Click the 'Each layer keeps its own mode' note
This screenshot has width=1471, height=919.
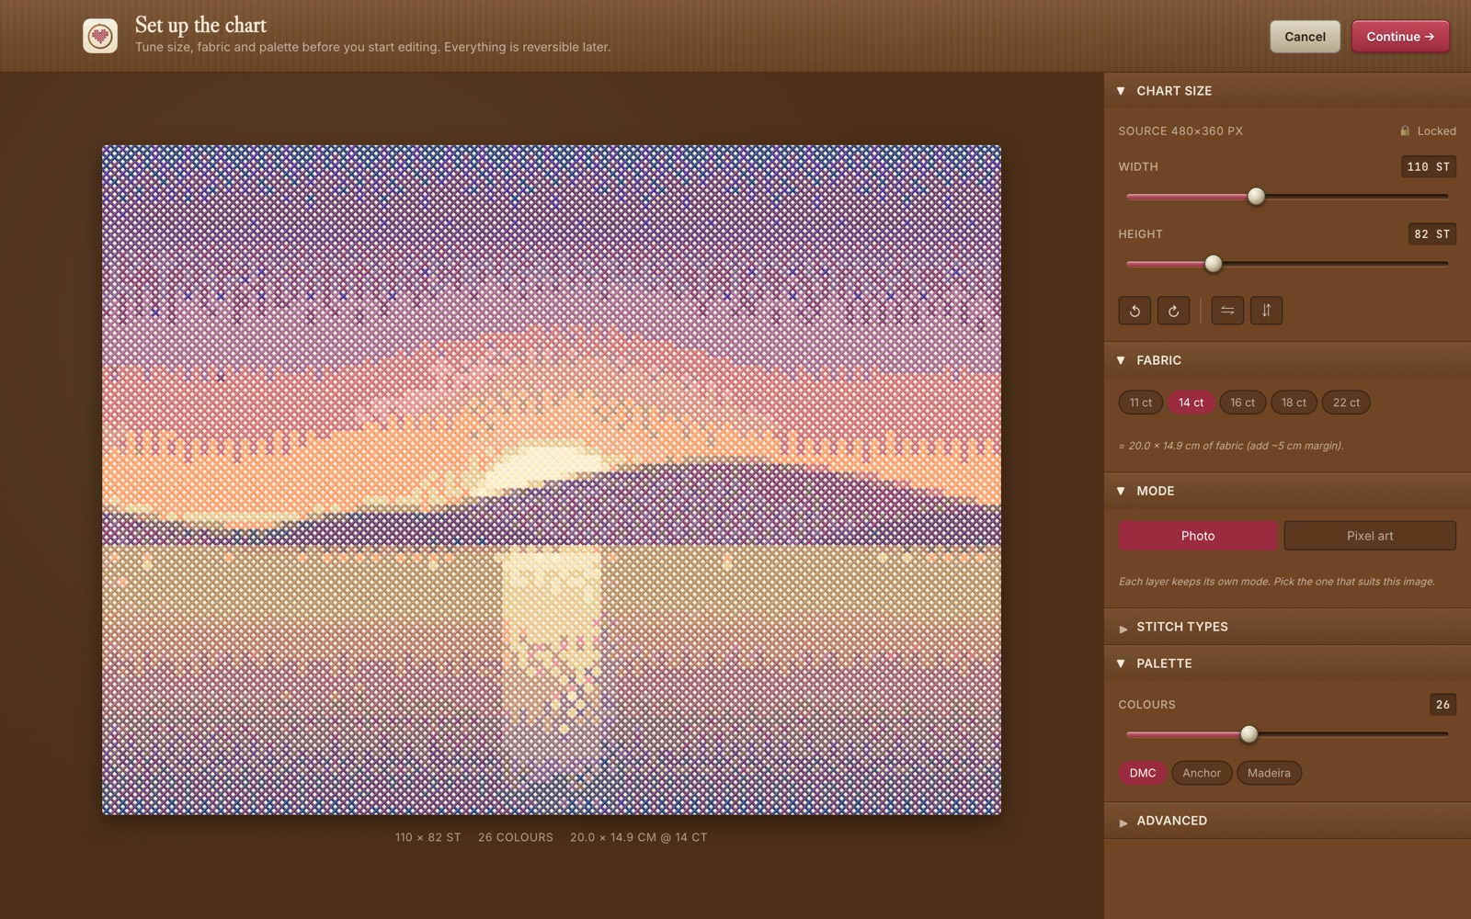(x=1276, y=582)
